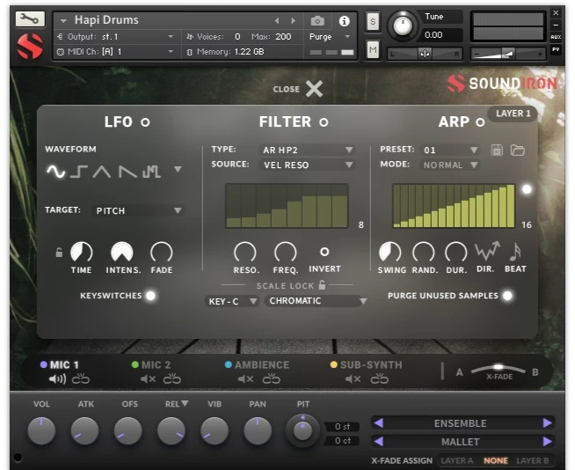Open the Key - C dropdown

(232, 301)
